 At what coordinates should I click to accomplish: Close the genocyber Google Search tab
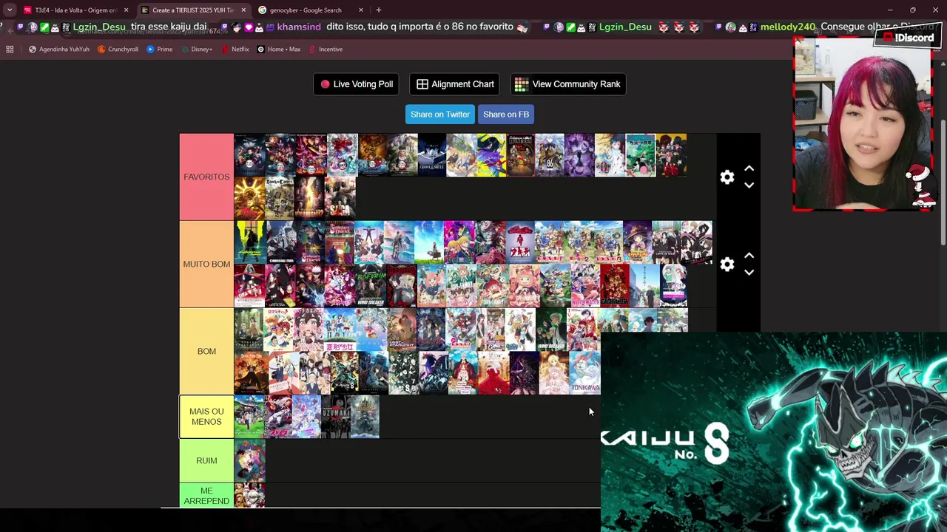pos(361,10)
